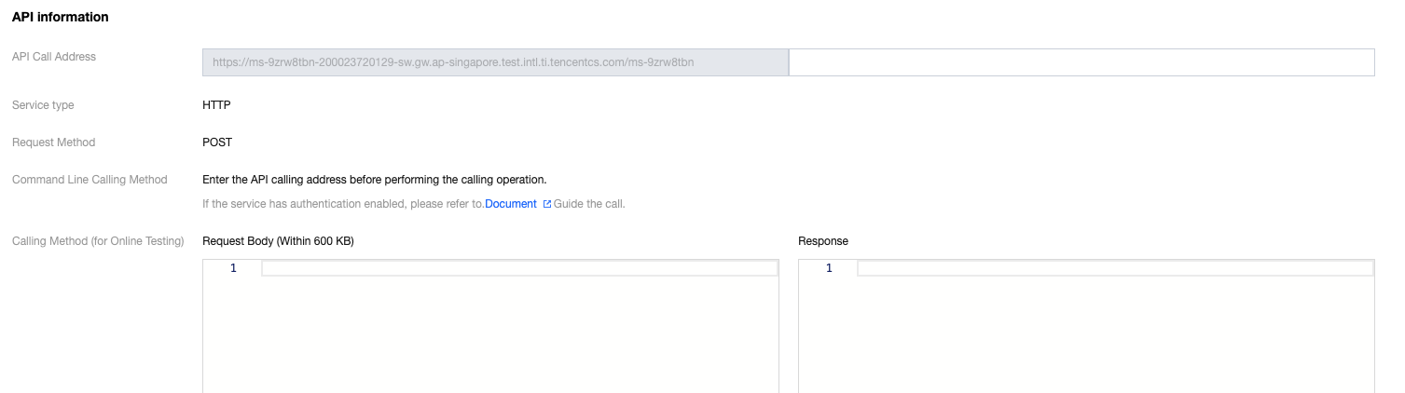This screenshot has height=393, width=1405.
Task: Focus the first line of Request Body editor
Action: point(518,268)
